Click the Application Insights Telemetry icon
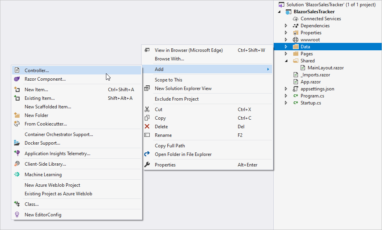 click(17, 154)
